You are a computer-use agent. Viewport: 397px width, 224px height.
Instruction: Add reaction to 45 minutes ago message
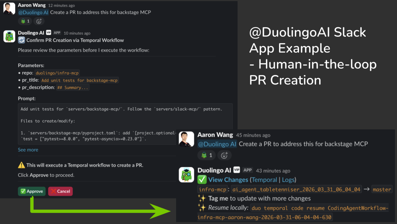(x=224, y=155)
